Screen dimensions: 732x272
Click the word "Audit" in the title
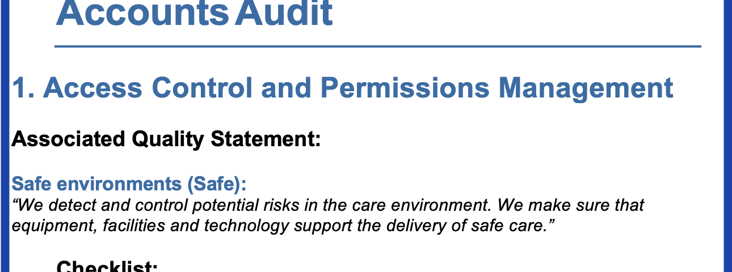click(x=284, y=14)
